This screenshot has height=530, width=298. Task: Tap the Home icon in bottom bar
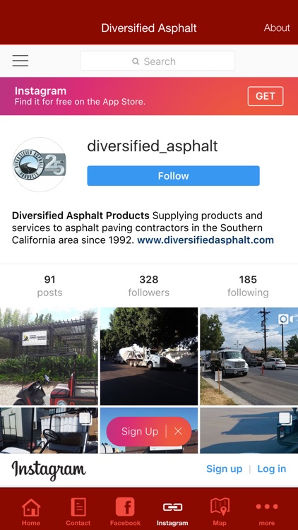31,507
